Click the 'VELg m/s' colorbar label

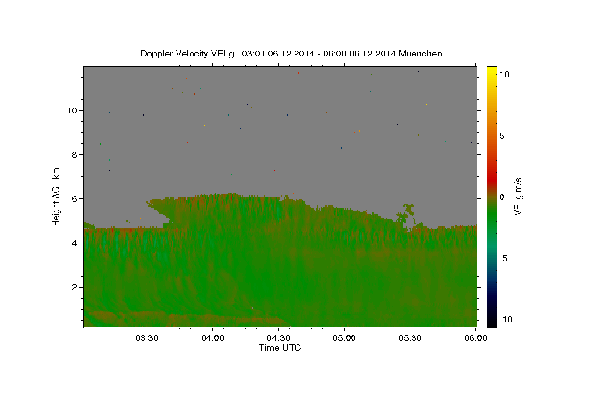pyautogui.click(x=518, y=197)
